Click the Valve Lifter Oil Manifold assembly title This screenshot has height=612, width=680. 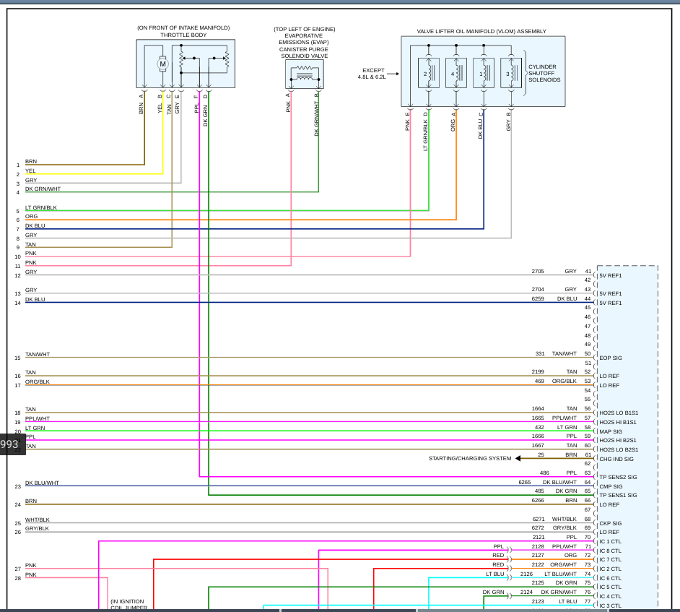tap(481, 32)
